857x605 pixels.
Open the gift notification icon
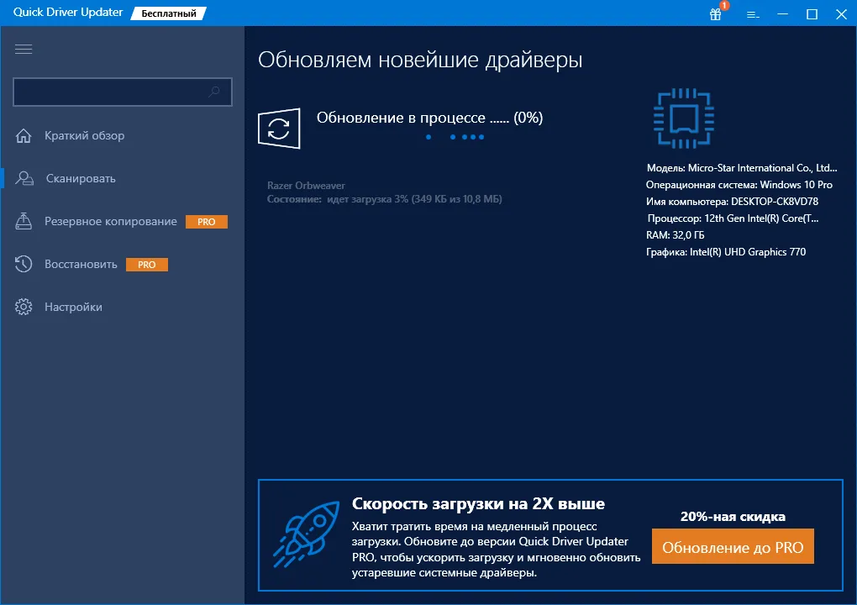pyautogui.click(x=716, y=14)
